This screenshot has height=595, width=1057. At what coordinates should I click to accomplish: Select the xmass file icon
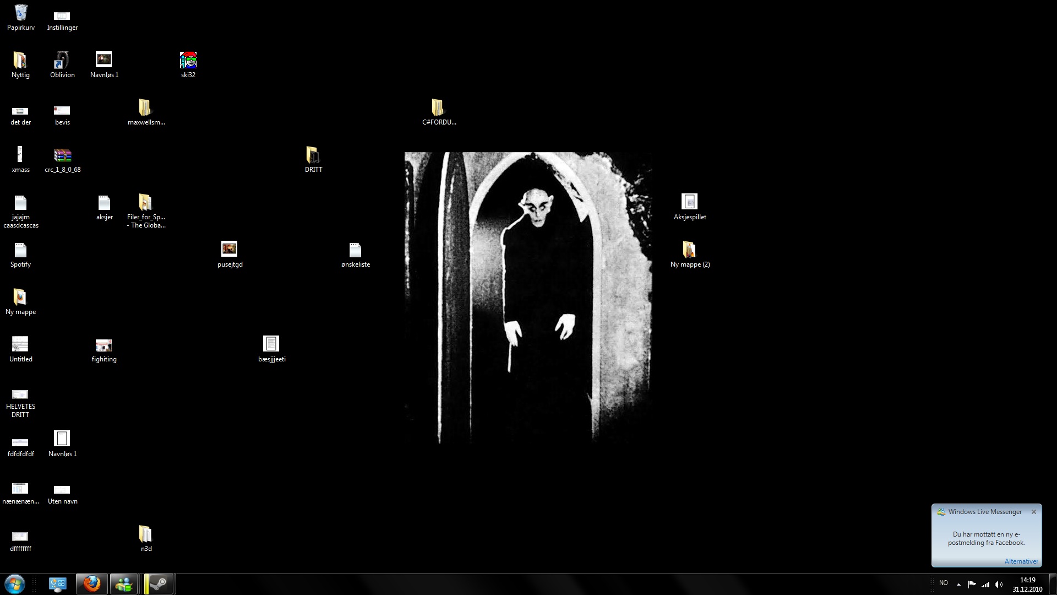pos(20,160)
